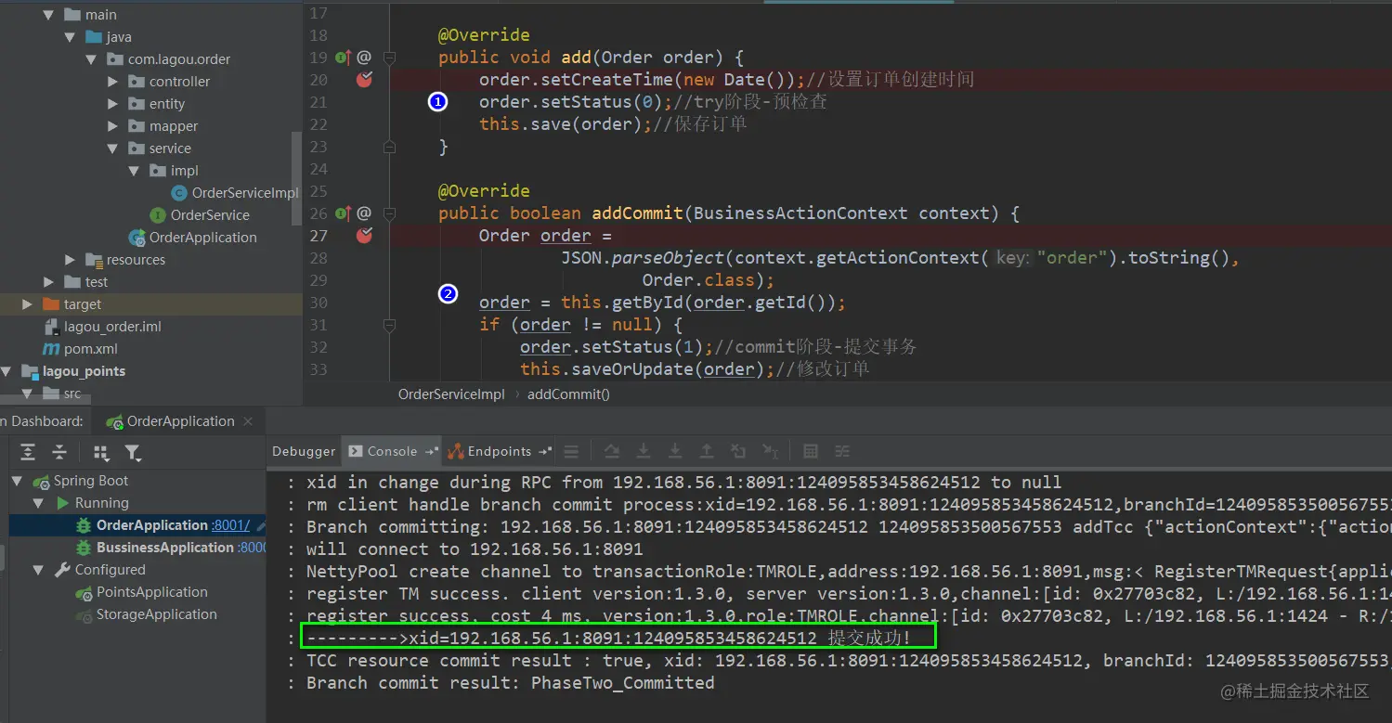
Task: Close the OrderApplication run tab
Action: [x=248, y=421]
